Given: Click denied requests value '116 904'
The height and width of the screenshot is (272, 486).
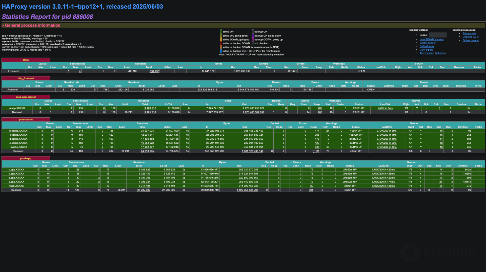Looking at the screenshot, I should point(274,90).
